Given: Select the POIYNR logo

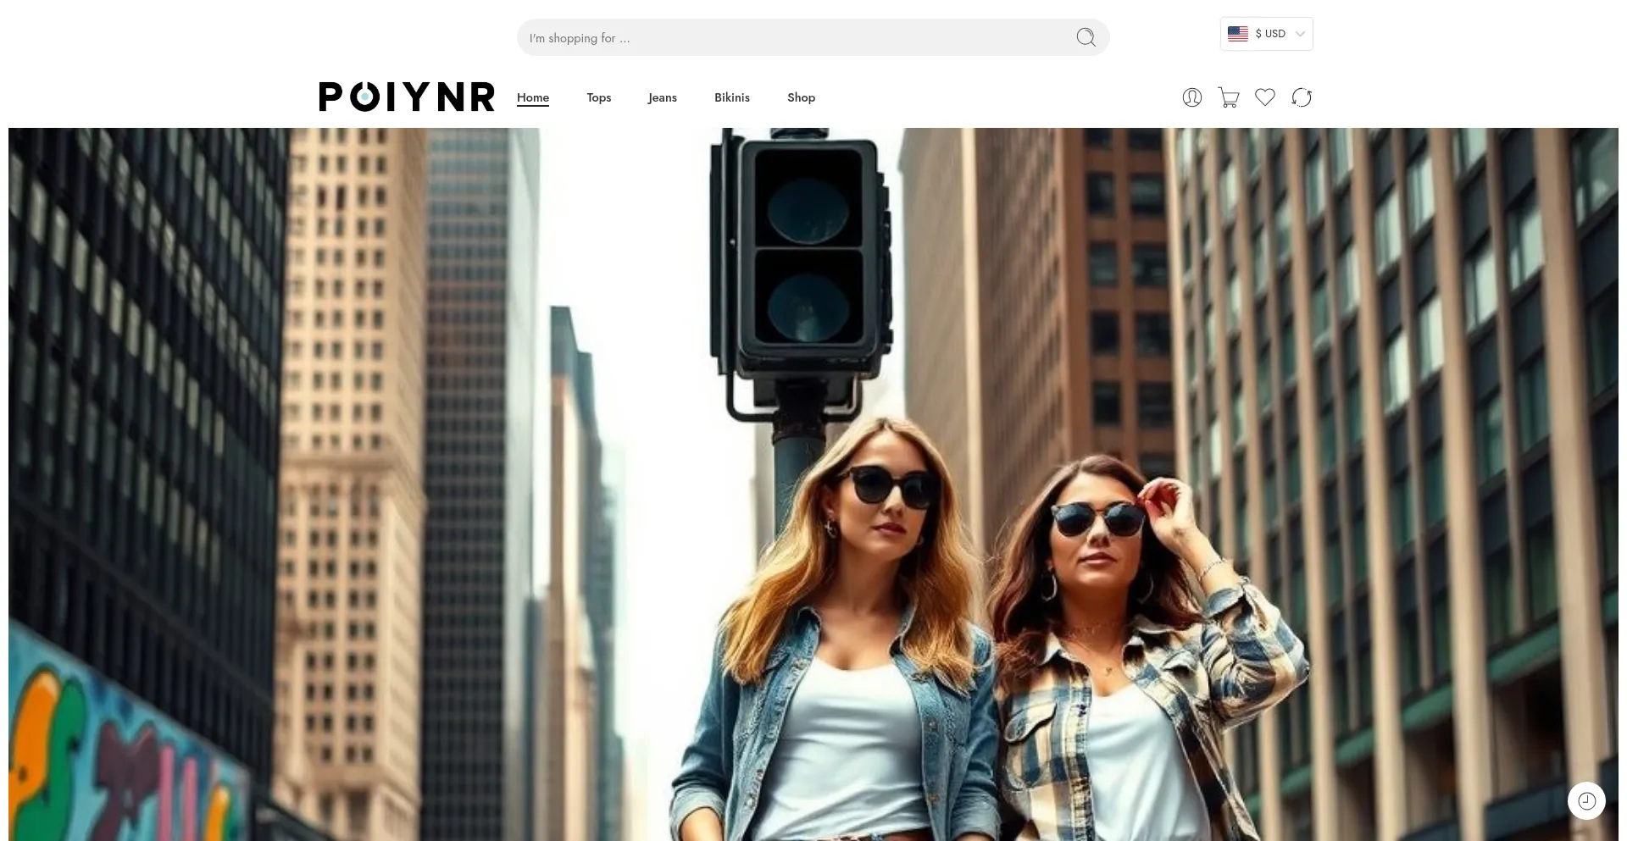Looking at the screenshot, I should pos(407,97).
